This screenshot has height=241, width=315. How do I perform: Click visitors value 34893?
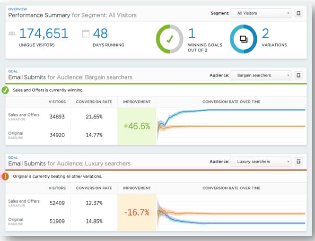click(x=57, y=117)
